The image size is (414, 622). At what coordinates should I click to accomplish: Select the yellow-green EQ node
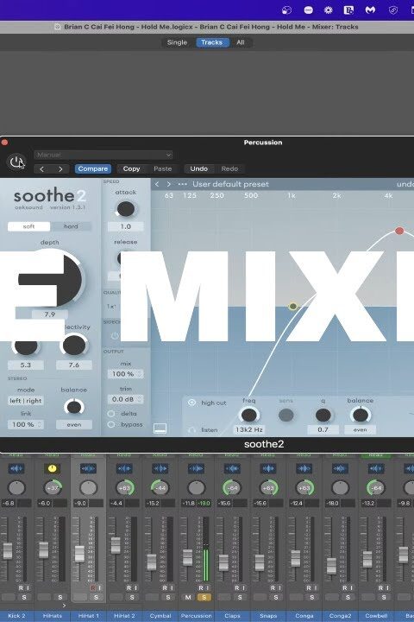292,306
